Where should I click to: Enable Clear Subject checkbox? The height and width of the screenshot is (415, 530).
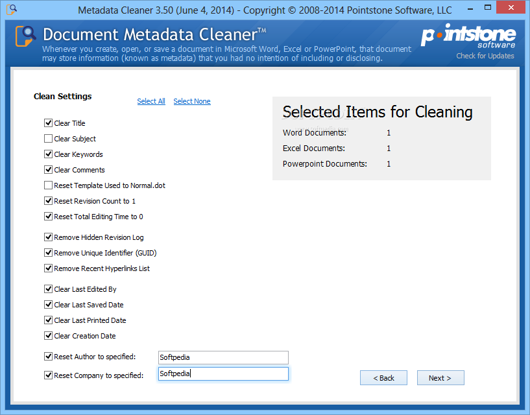click(49, 139)
